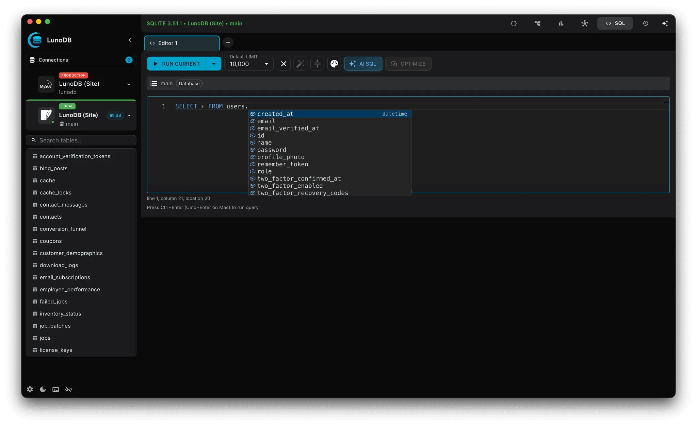Open the job_batches table
This screenshot has width=697, height=426.
pyautogui.click(x=81, y=326)
